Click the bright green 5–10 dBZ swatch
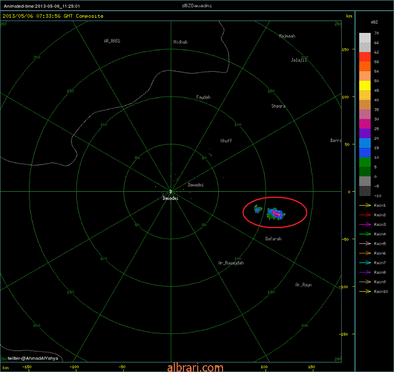Screen dimensions: 394x372 tap(365, 162)
